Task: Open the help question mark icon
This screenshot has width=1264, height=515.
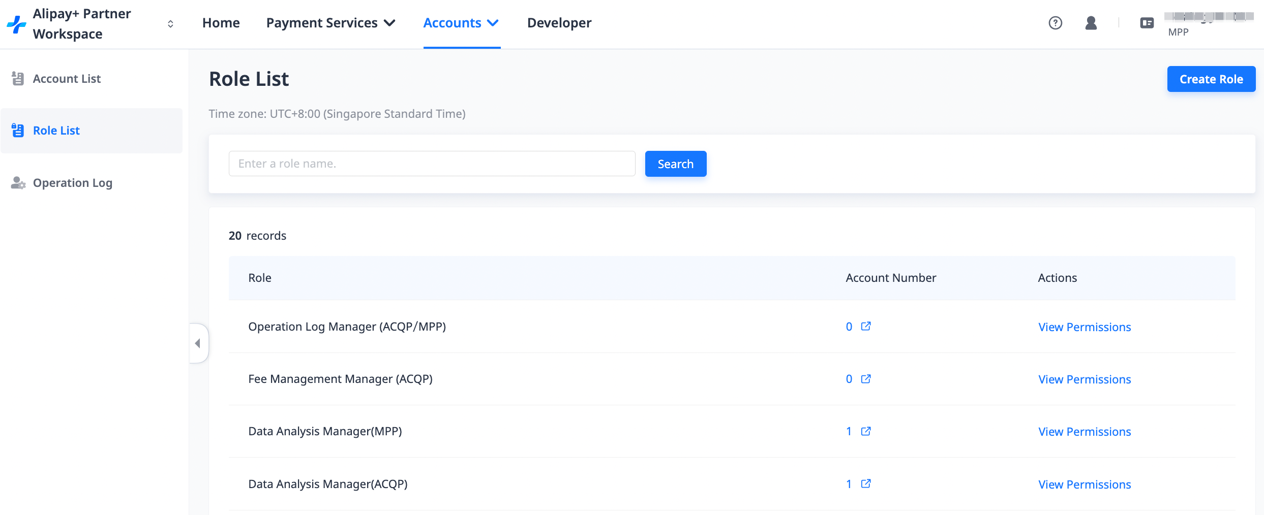Action: 1055,23
